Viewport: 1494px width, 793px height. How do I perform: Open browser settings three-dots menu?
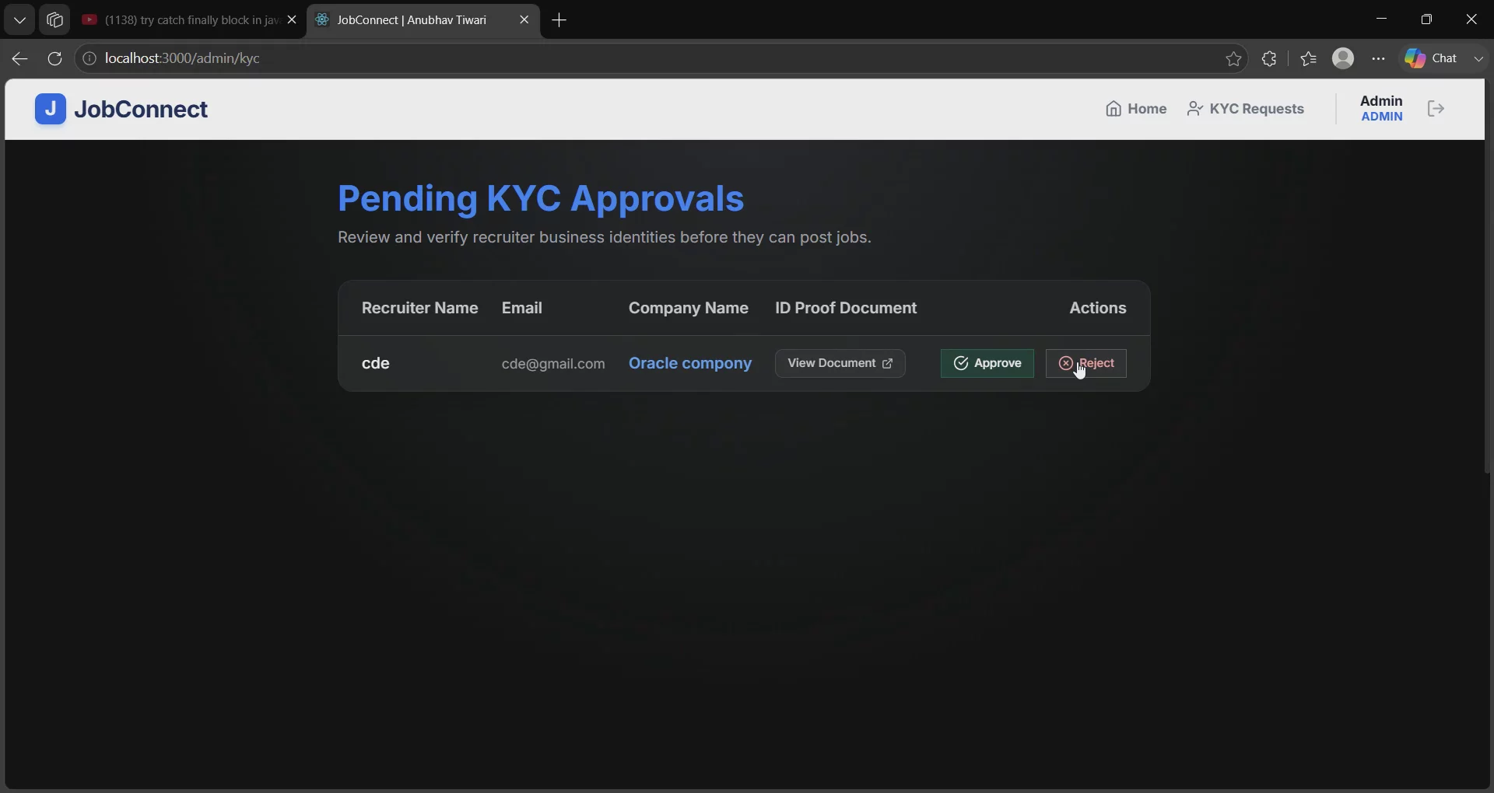pyautogui.click(x=1379, y=58)
